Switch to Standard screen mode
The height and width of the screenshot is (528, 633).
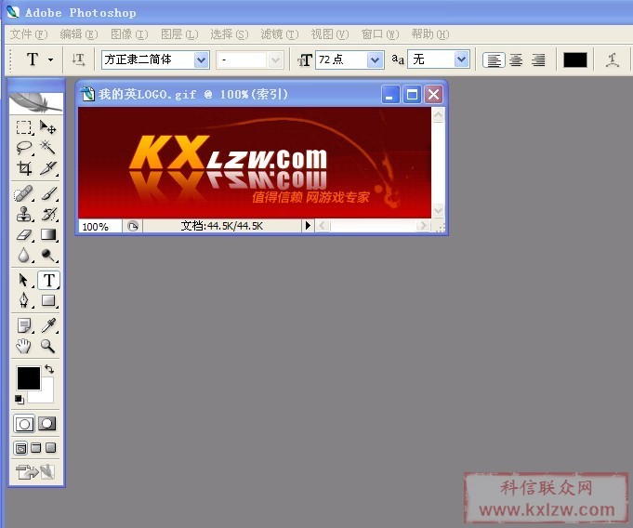point(20,448)
